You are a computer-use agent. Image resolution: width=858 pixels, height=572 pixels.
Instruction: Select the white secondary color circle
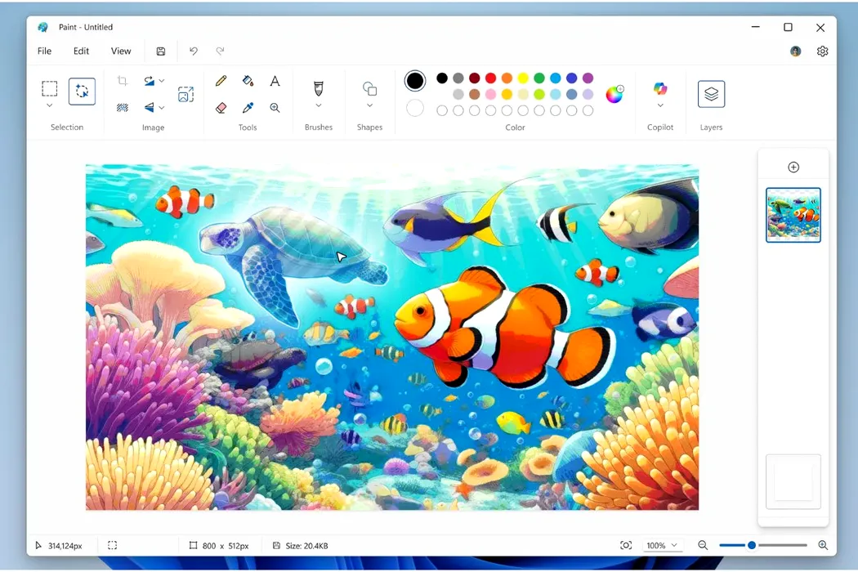pos(415,108)
